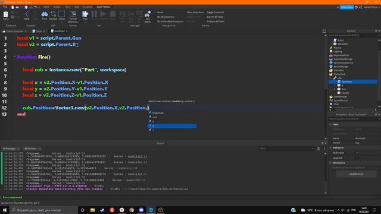
Task: Click Toggle Comment action
Action: (216, 12)
